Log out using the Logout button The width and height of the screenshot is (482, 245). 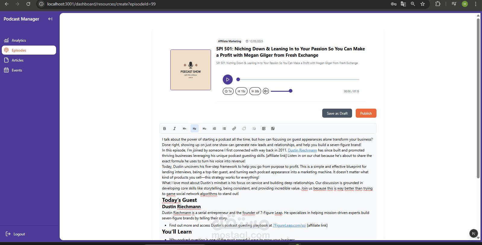tap(15, 234)
